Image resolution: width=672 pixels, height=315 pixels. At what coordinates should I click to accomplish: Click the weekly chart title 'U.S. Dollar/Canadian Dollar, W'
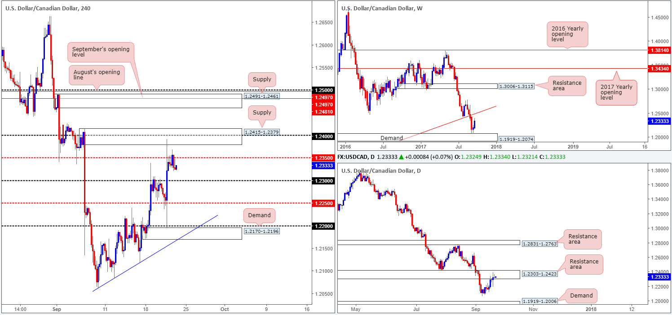[x=382, y=8]
